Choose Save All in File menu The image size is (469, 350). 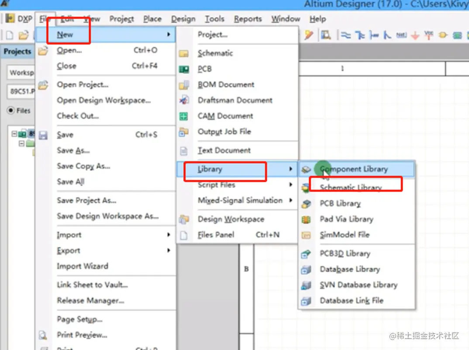pos(105,182)
